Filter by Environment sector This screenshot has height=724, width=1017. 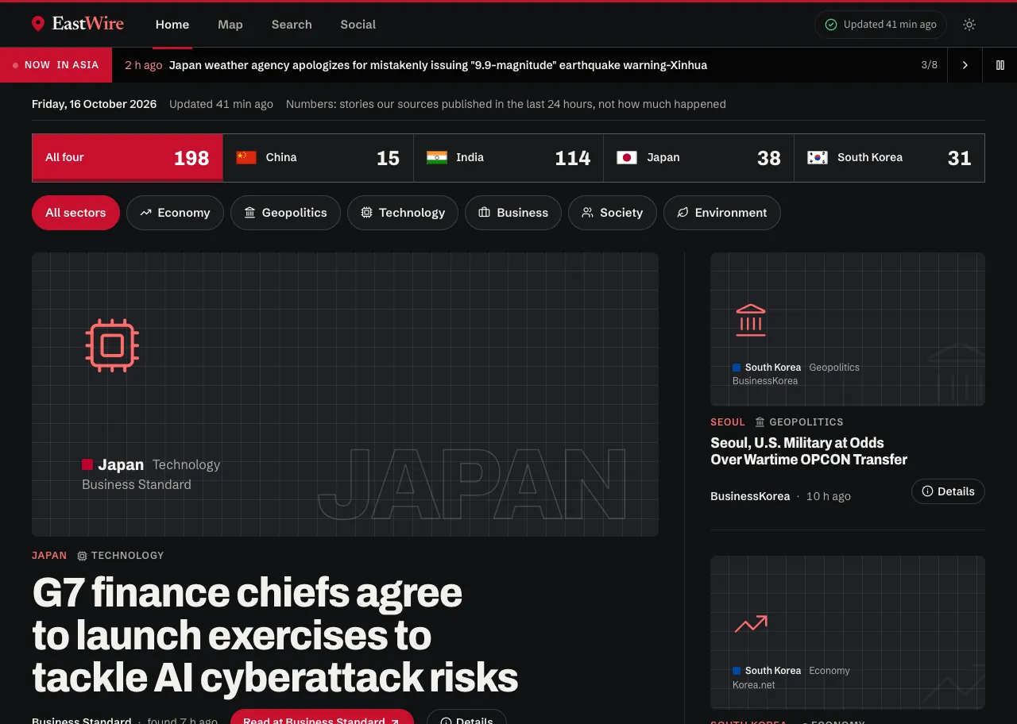pyautogui.click(x=722, y=213)
